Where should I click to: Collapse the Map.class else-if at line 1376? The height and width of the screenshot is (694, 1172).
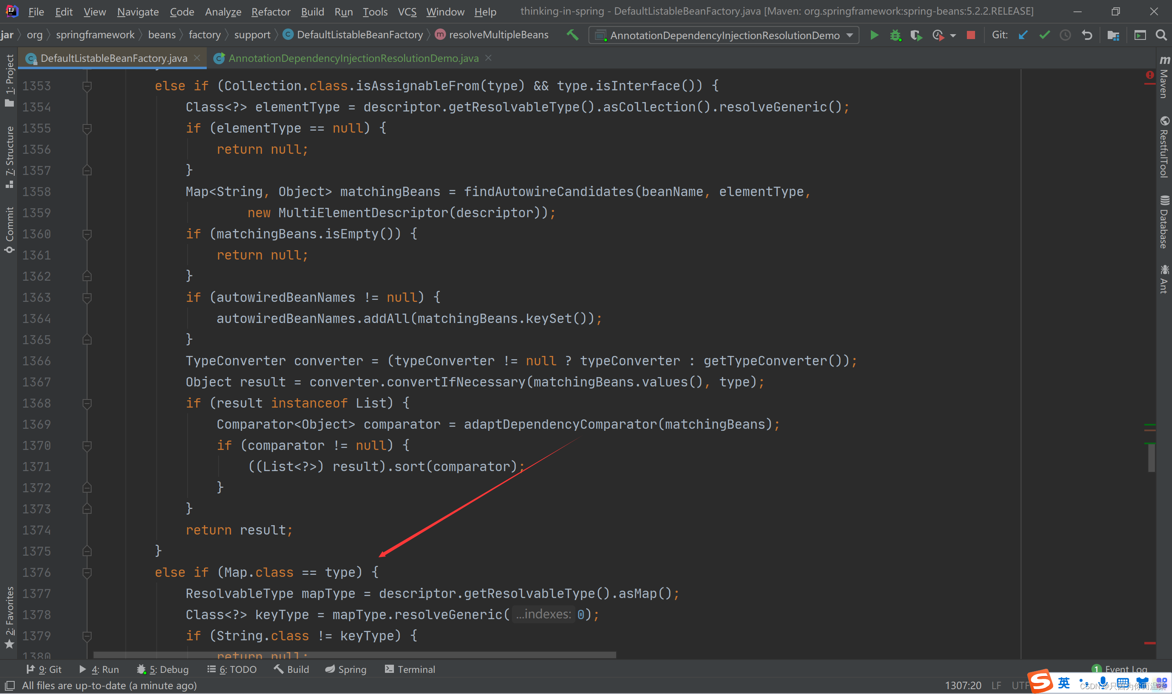tap(87, 572)
